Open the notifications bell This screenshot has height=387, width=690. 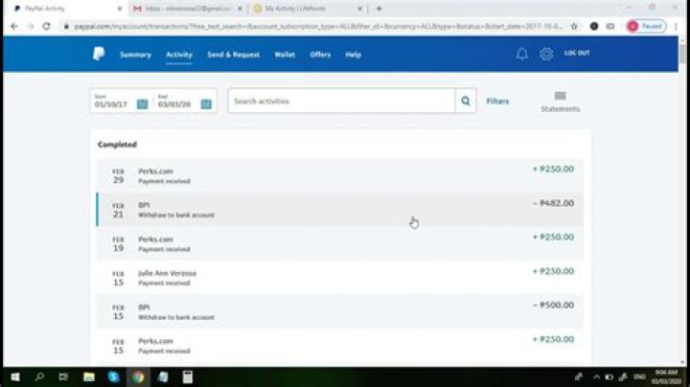click(x=521, y=55)
